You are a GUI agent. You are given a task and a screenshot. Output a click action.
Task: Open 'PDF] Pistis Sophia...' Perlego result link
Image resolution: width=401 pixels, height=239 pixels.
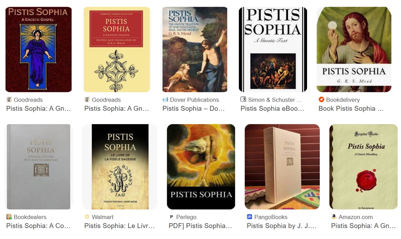click(200, 226)
